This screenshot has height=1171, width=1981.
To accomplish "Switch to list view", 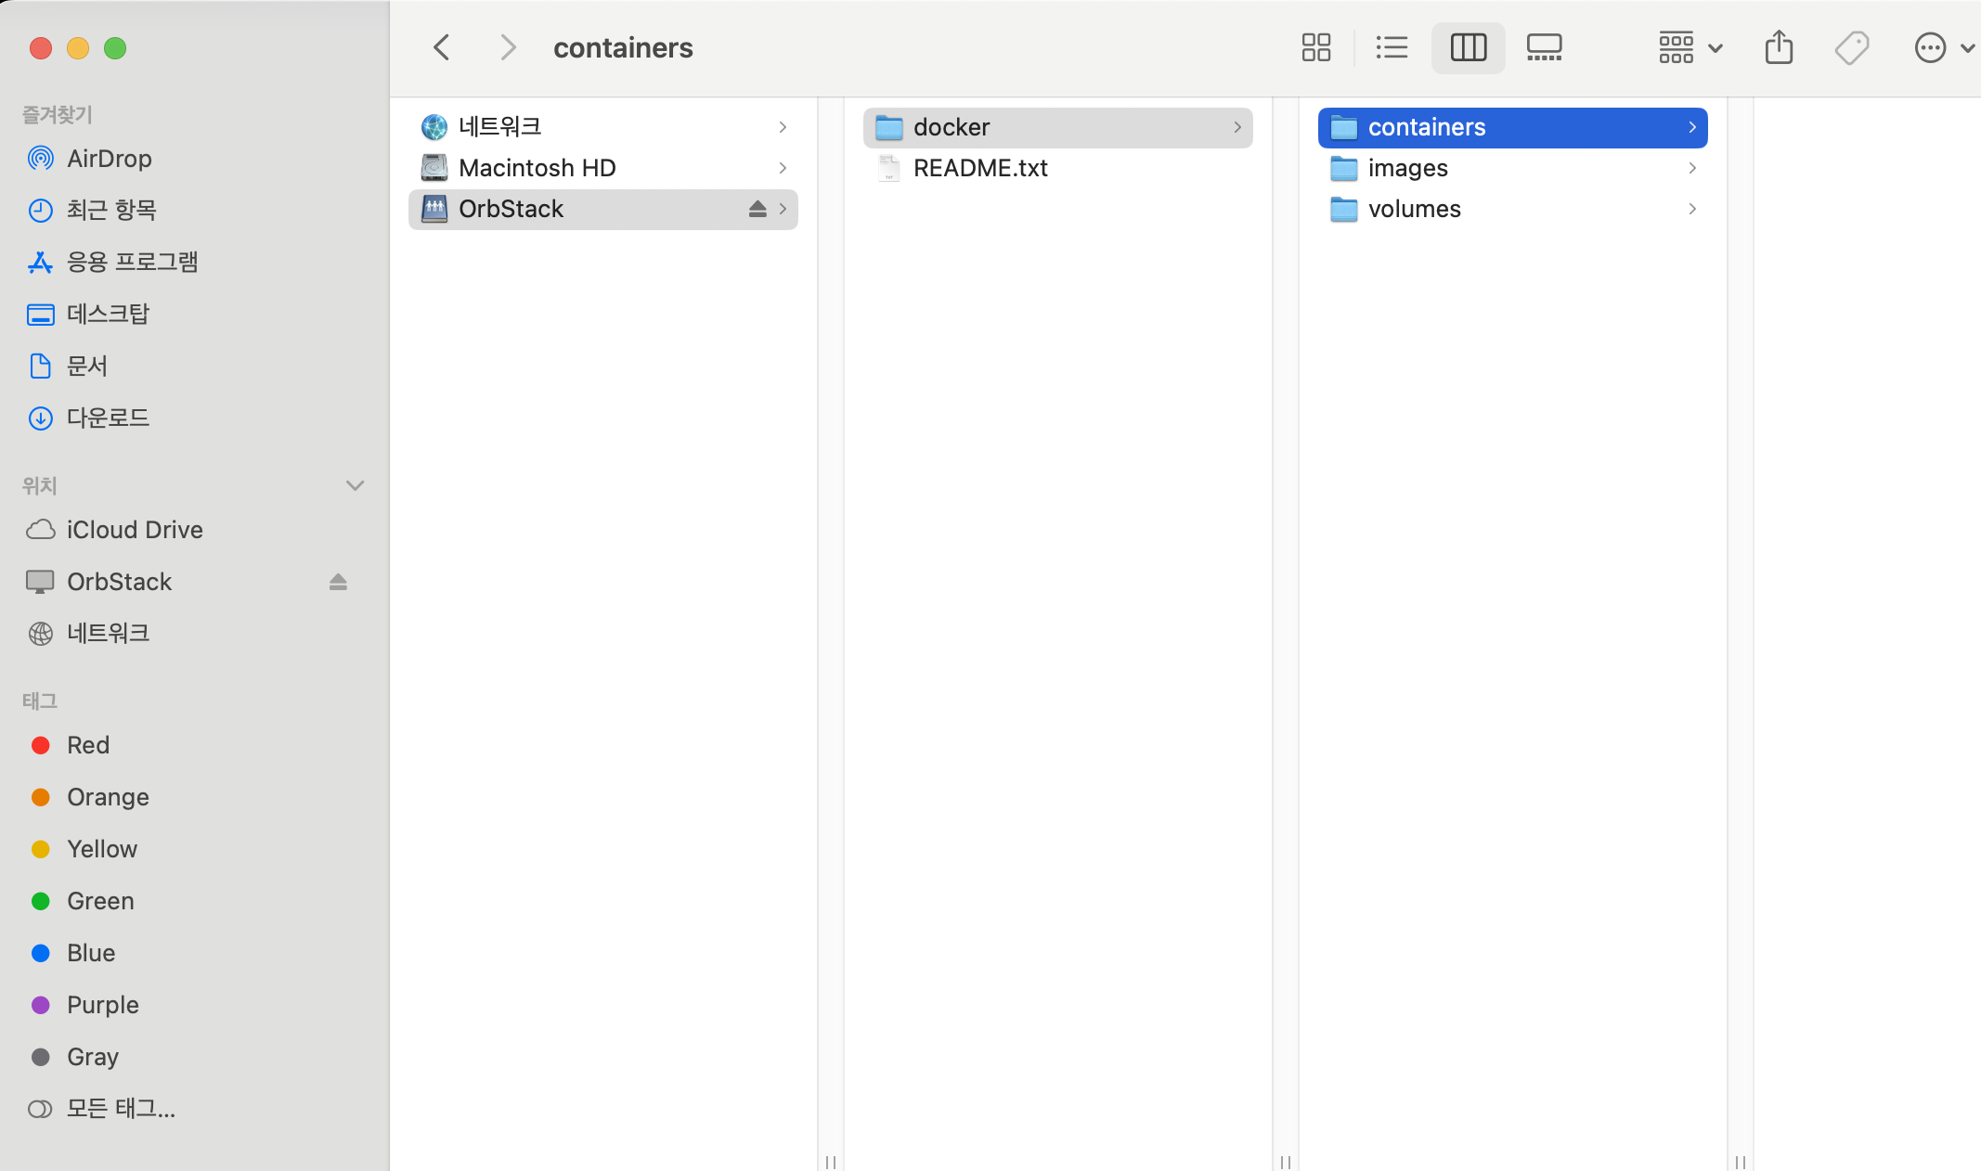I will 1392,47.
